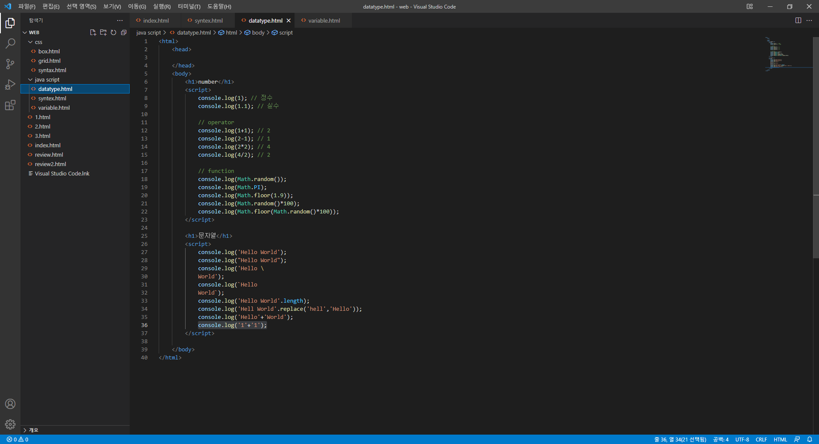Open the notifications bell

pos(810,439)
